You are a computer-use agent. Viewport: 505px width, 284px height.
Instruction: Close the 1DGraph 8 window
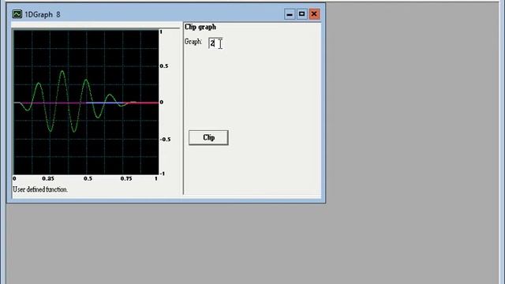(x=314, y=14)
